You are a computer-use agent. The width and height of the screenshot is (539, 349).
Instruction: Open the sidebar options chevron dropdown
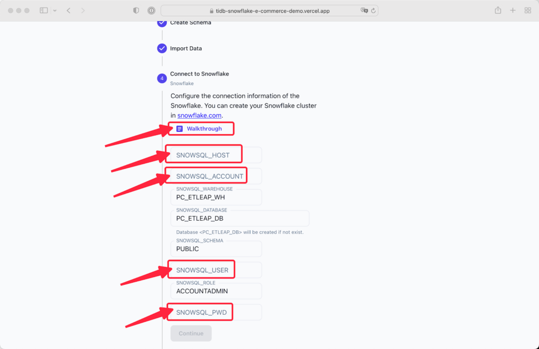(55, 11)
